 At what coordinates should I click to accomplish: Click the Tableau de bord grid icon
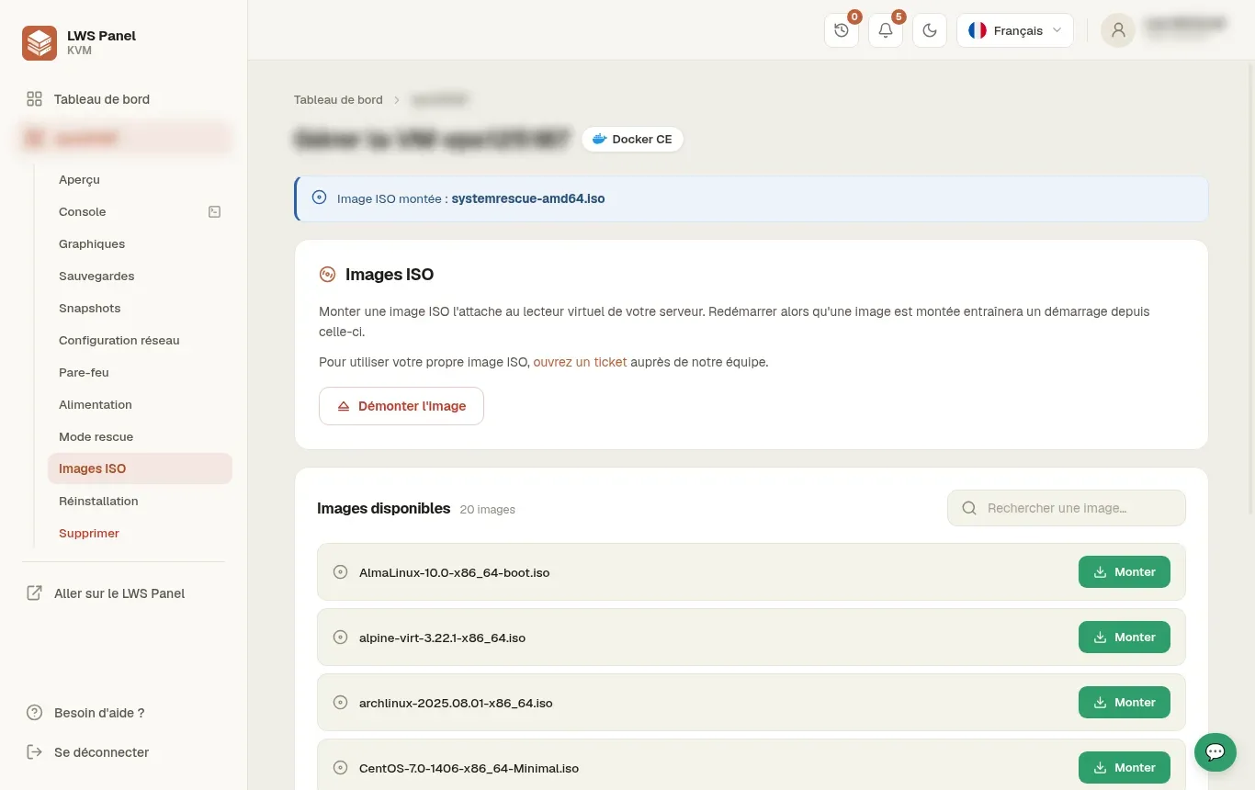(x=34, y=99)
